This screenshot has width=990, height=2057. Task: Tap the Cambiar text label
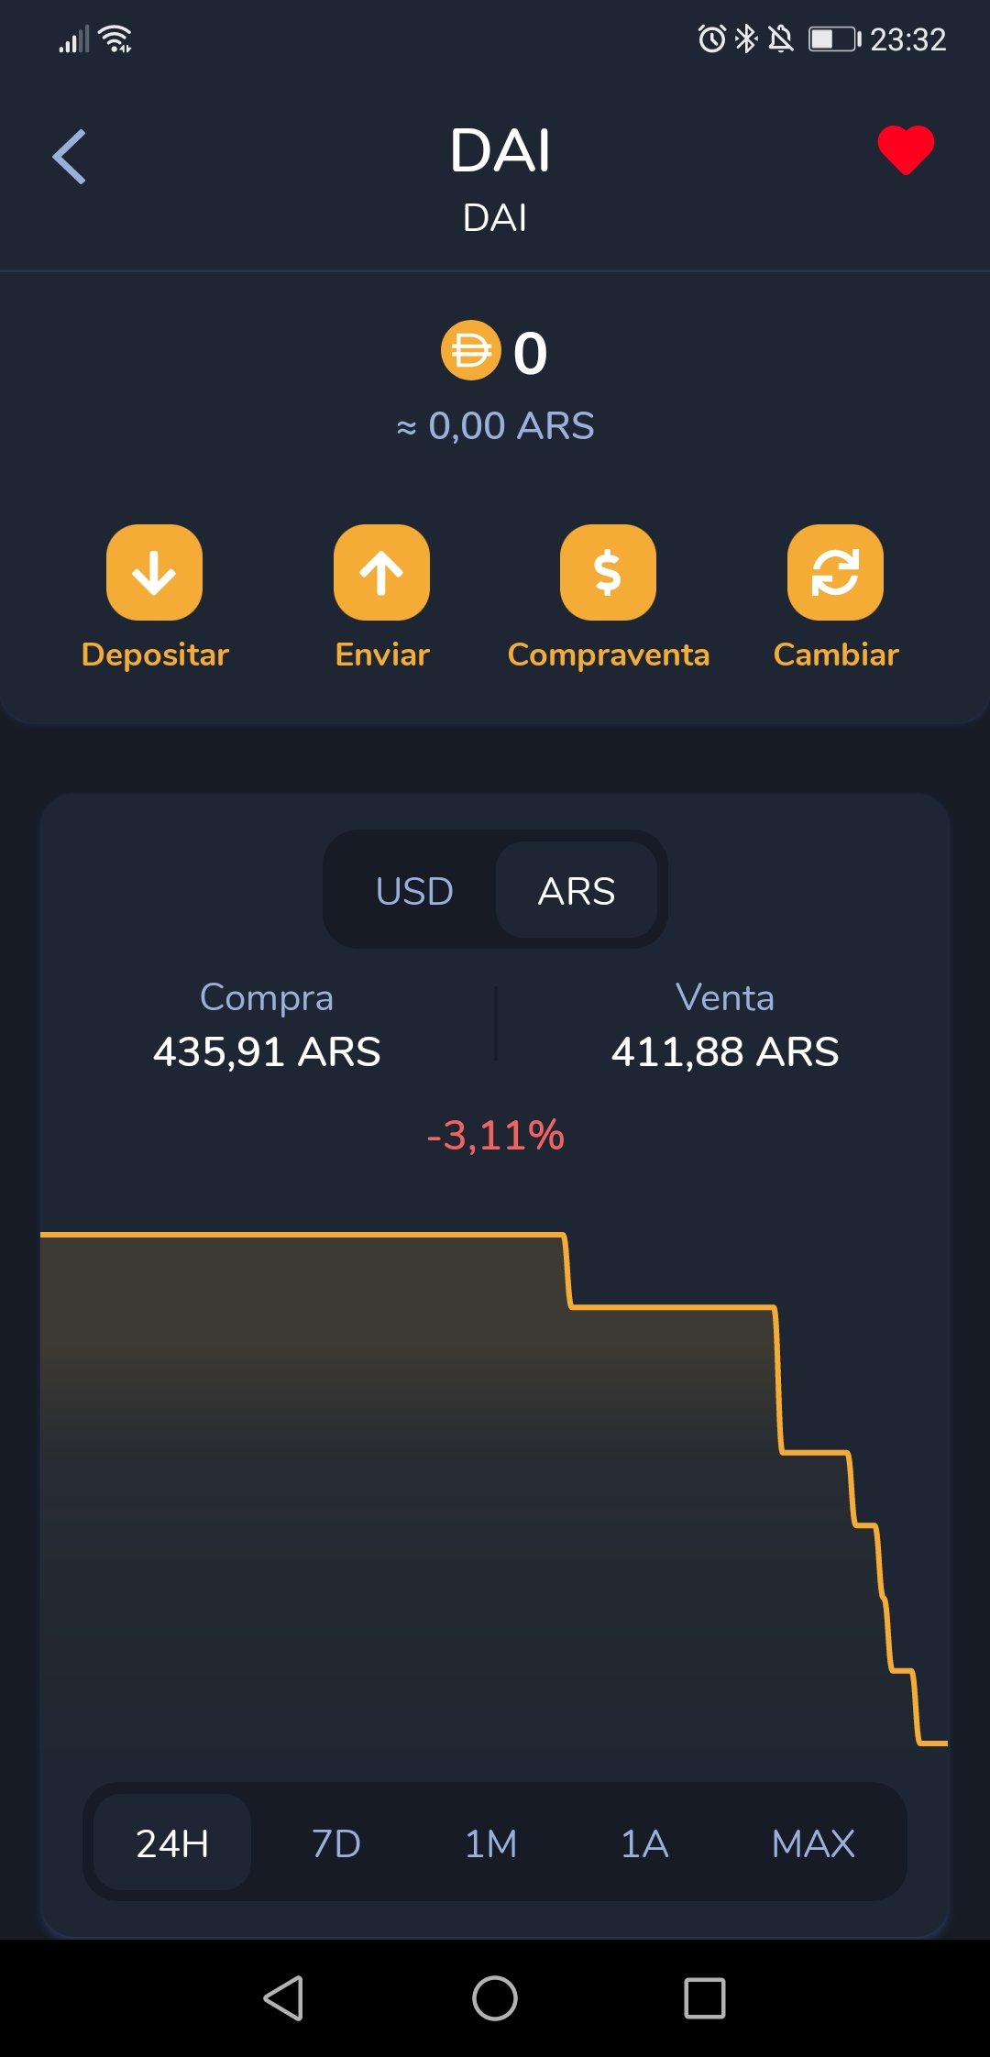(836, 654)
